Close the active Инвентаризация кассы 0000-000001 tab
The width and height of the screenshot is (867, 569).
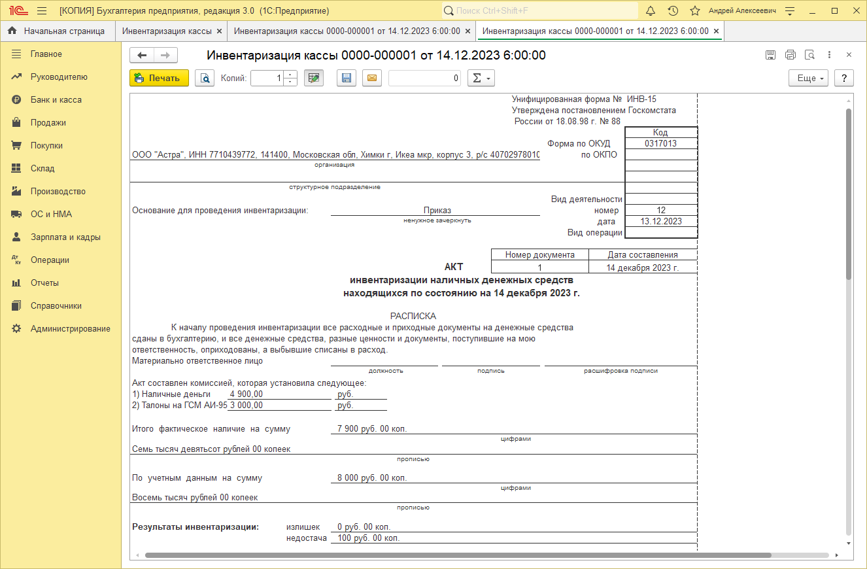[x=716, y=31]
